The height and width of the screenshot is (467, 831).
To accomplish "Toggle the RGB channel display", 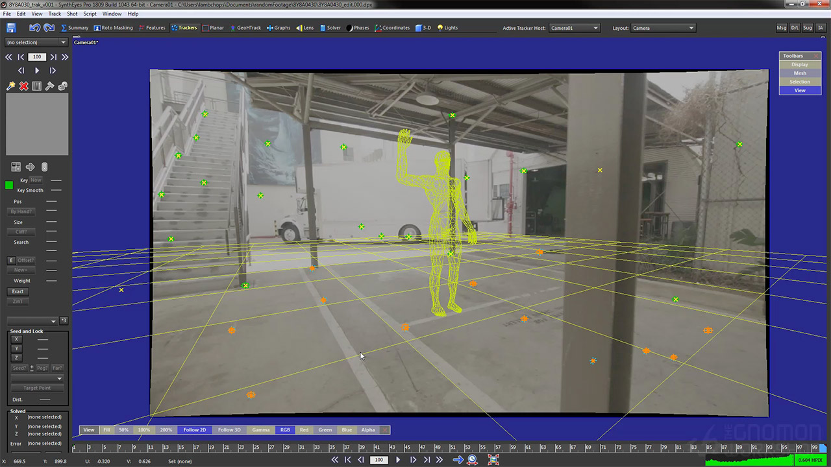I will (x=284, y=430).
